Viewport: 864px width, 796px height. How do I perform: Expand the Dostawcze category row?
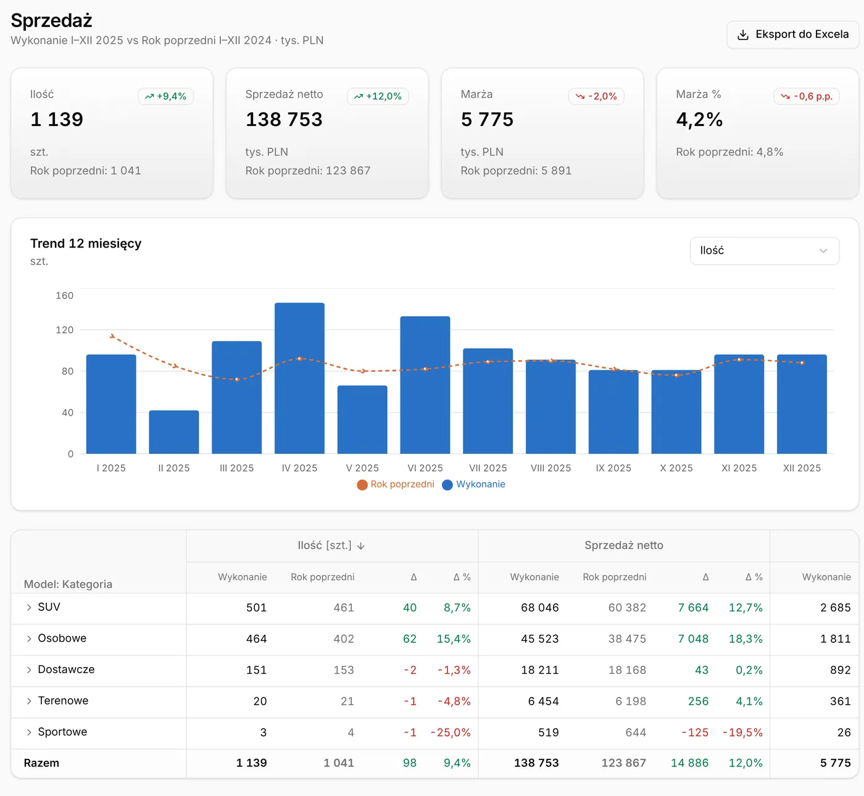[29, 670]
